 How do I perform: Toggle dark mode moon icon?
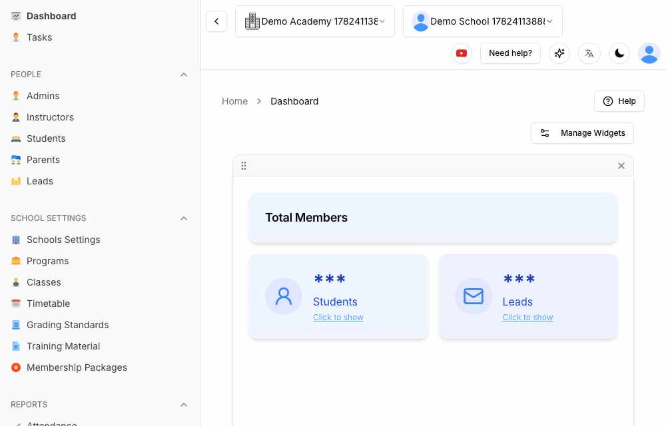pyautogui.click(x=619, y=53)
